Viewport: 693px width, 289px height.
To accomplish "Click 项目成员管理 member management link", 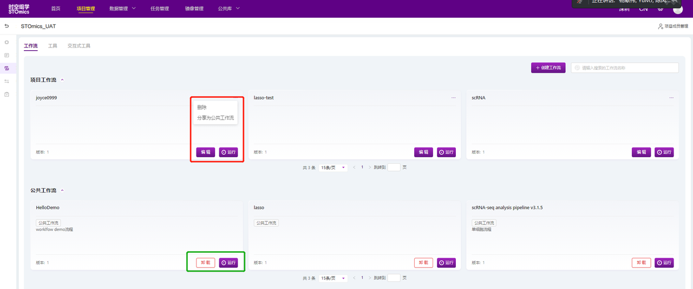I will pos(673,26).
